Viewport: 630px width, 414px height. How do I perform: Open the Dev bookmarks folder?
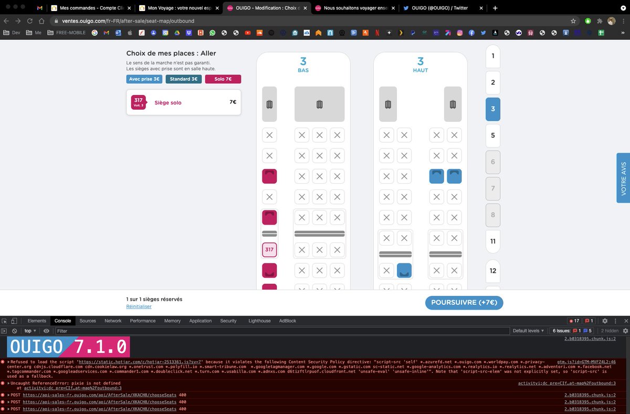point(11,33)
